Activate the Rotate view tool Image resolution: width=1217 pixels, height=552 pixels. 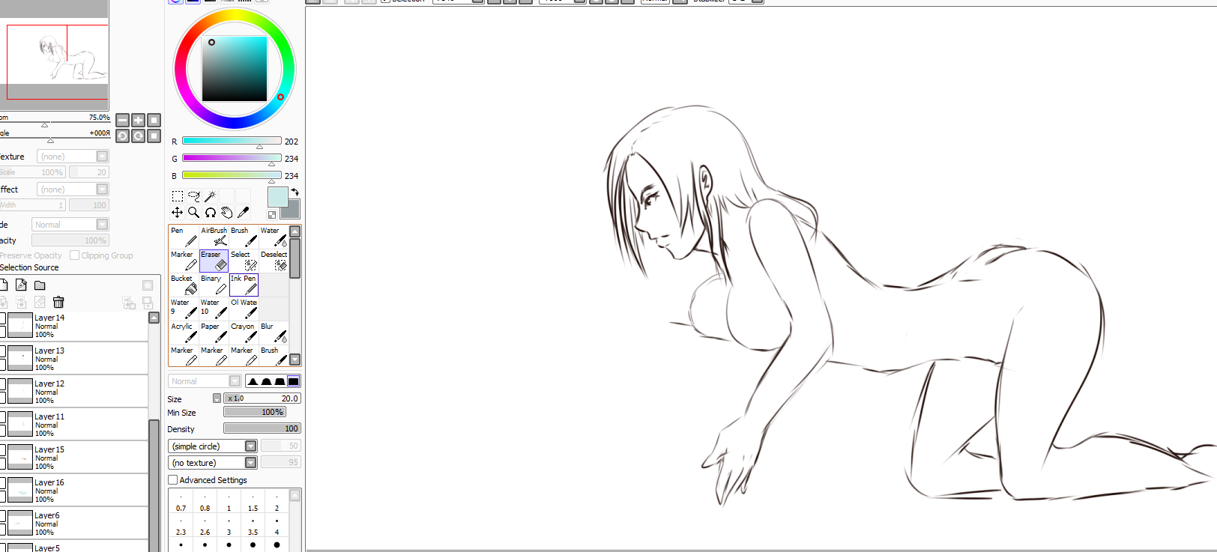211,213
